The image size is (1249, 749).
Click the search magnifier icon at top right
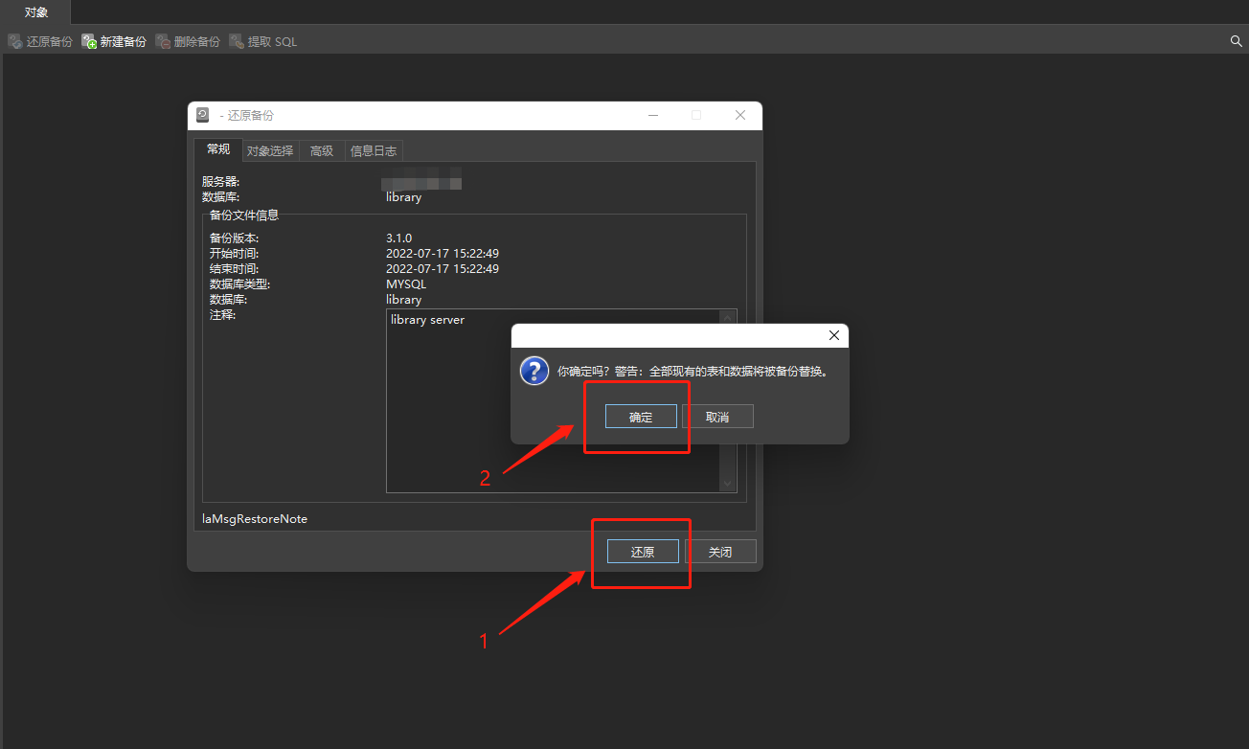click(1236, 41)
